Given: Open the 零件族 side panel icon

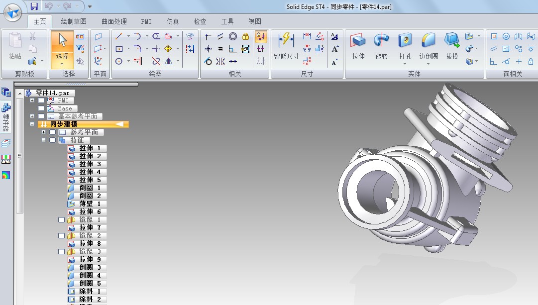Looking at the screenshot, I should point(6,117).
